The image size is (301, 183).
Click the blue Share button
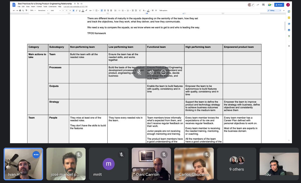coord(279,5)
